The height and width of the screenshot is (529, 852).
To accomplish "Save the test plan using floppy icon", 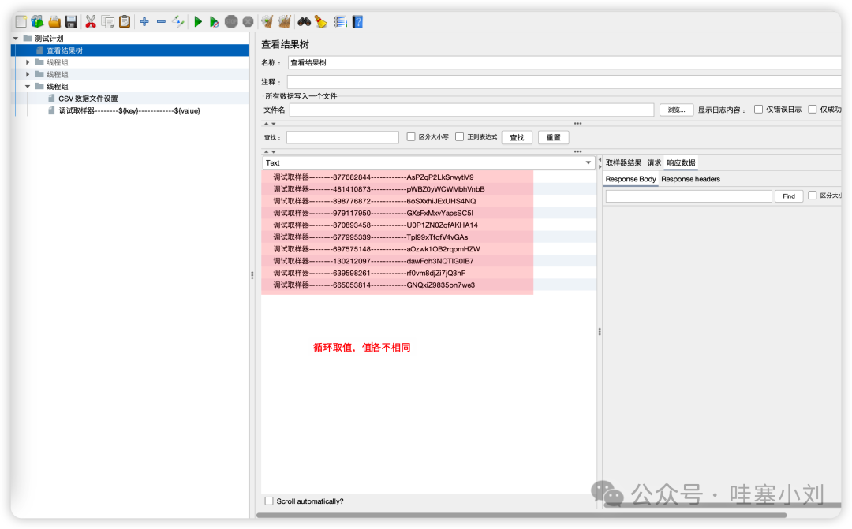I will [x=71, y=22].
